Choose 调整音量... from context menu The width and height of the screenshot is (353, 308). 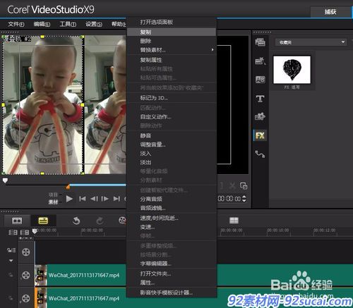tap(172, 144)
